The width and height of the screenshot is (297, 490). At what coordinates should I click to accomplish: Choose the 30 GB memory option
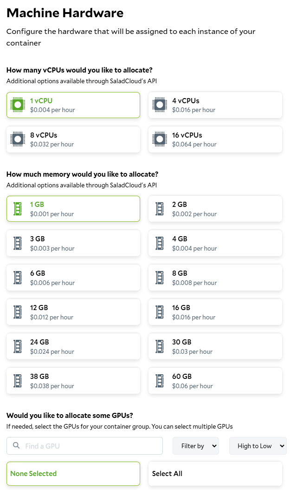coord(215,346)
